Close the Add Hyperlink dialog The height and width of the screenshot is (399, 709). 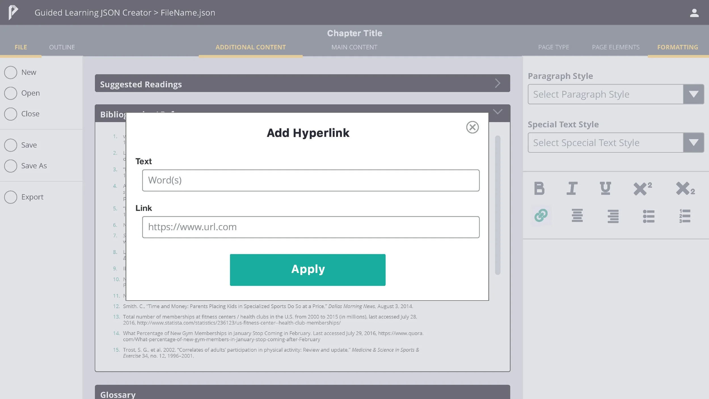(x=472, y=127)
